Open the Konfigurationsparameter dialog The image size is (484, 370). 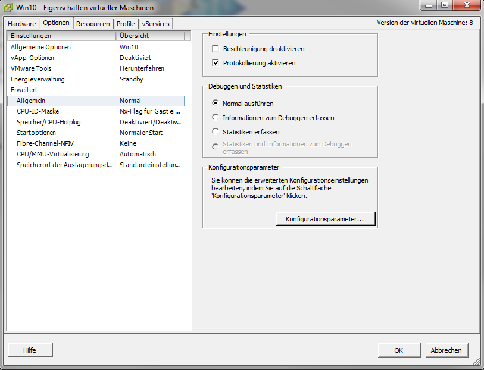[x=325, y=219]
